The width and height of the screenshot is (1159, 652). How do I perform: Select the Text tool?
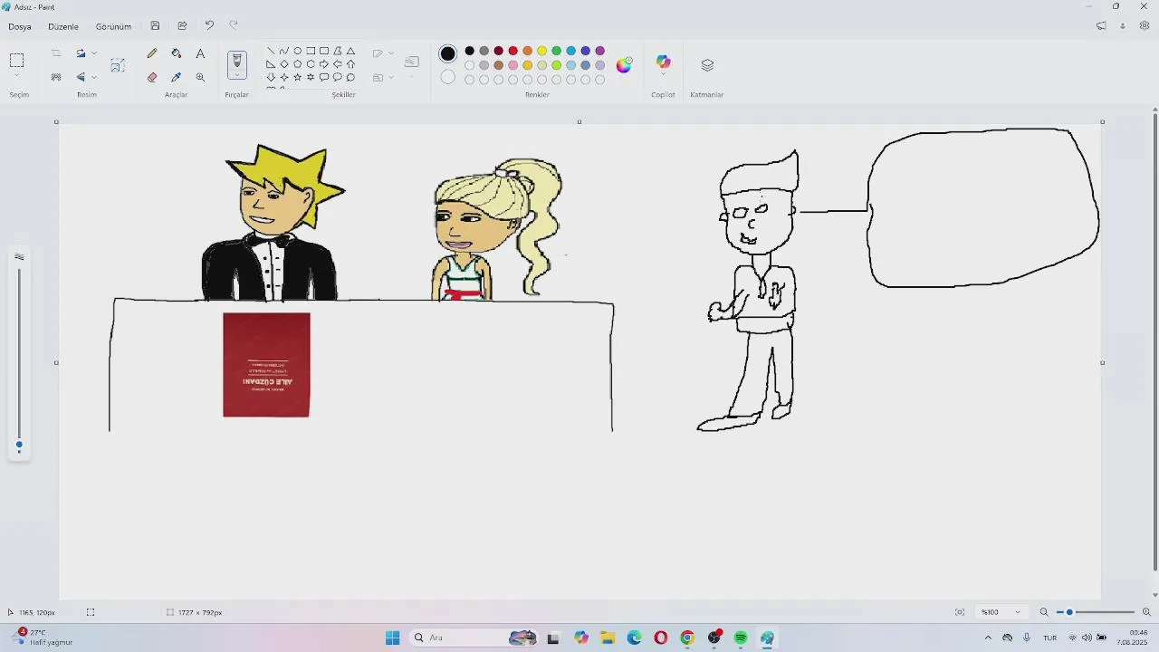(200, 53)
